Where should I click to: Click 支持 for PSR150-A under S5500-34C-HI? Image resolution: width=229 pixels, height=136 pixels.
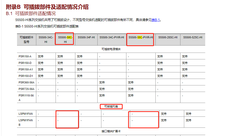click(41, 56)
